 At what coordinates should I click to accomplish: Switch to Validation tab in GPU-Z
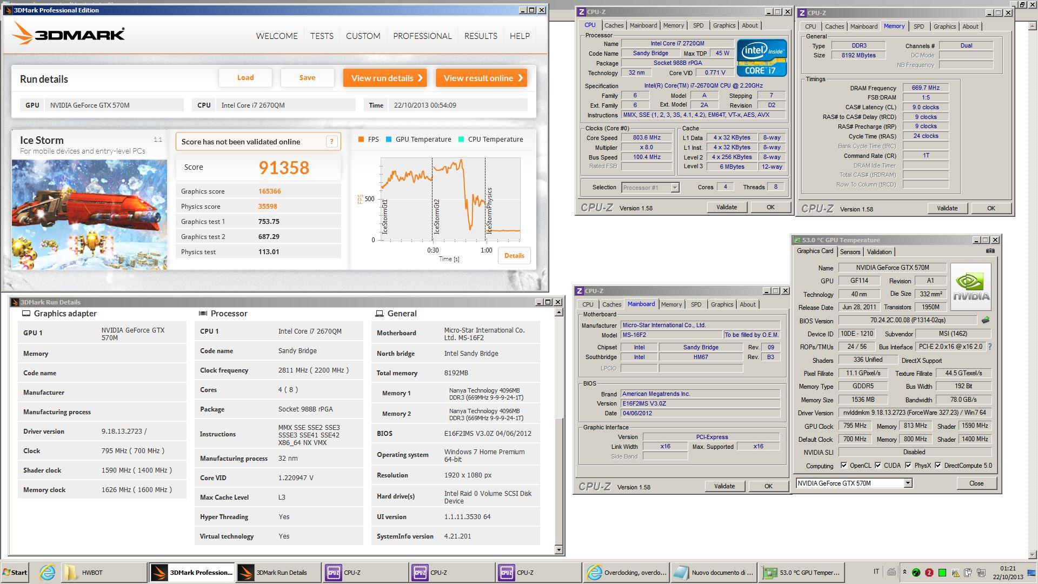(x=879, y=252)
